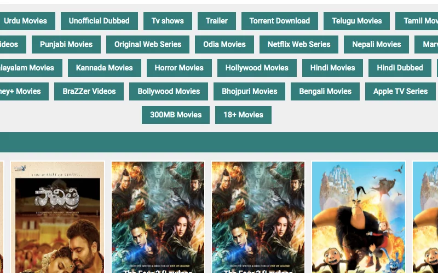Open the Hindi Dubbed category
Image resolution: width=438 pixels, height=273 pixels.
(400, 68)
